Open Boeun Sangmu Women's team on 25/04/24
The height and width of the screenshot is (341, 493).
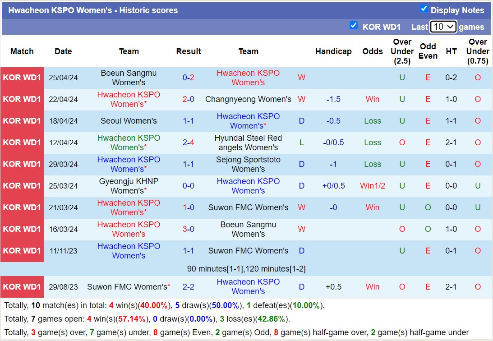point(129,78)
